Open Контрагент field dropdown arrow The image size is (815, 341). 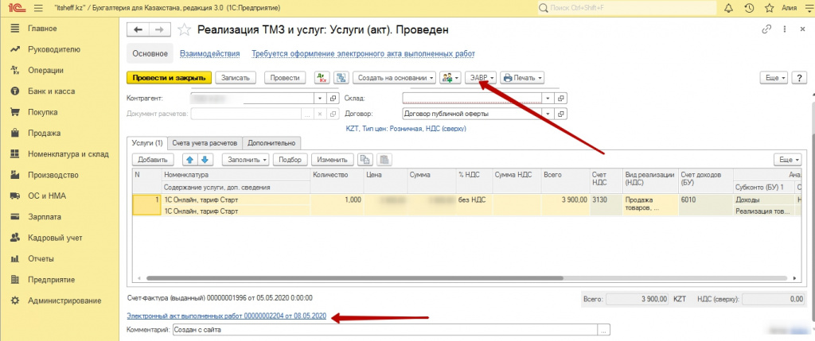(x=320, y=98)
